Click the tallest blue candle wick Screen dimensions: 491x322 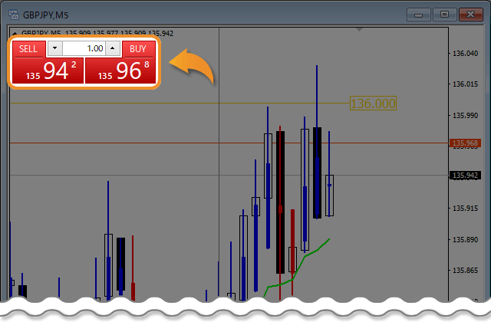coord(316,84)
